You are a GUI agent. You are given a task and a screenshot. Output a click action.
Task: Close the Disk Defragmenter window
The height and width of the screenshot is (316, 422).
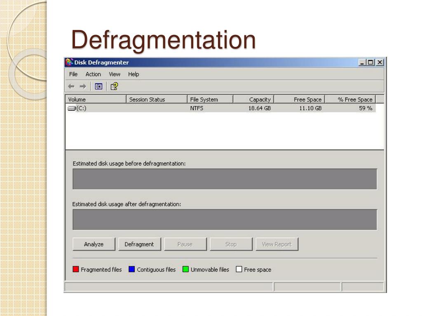pos(380,63)
